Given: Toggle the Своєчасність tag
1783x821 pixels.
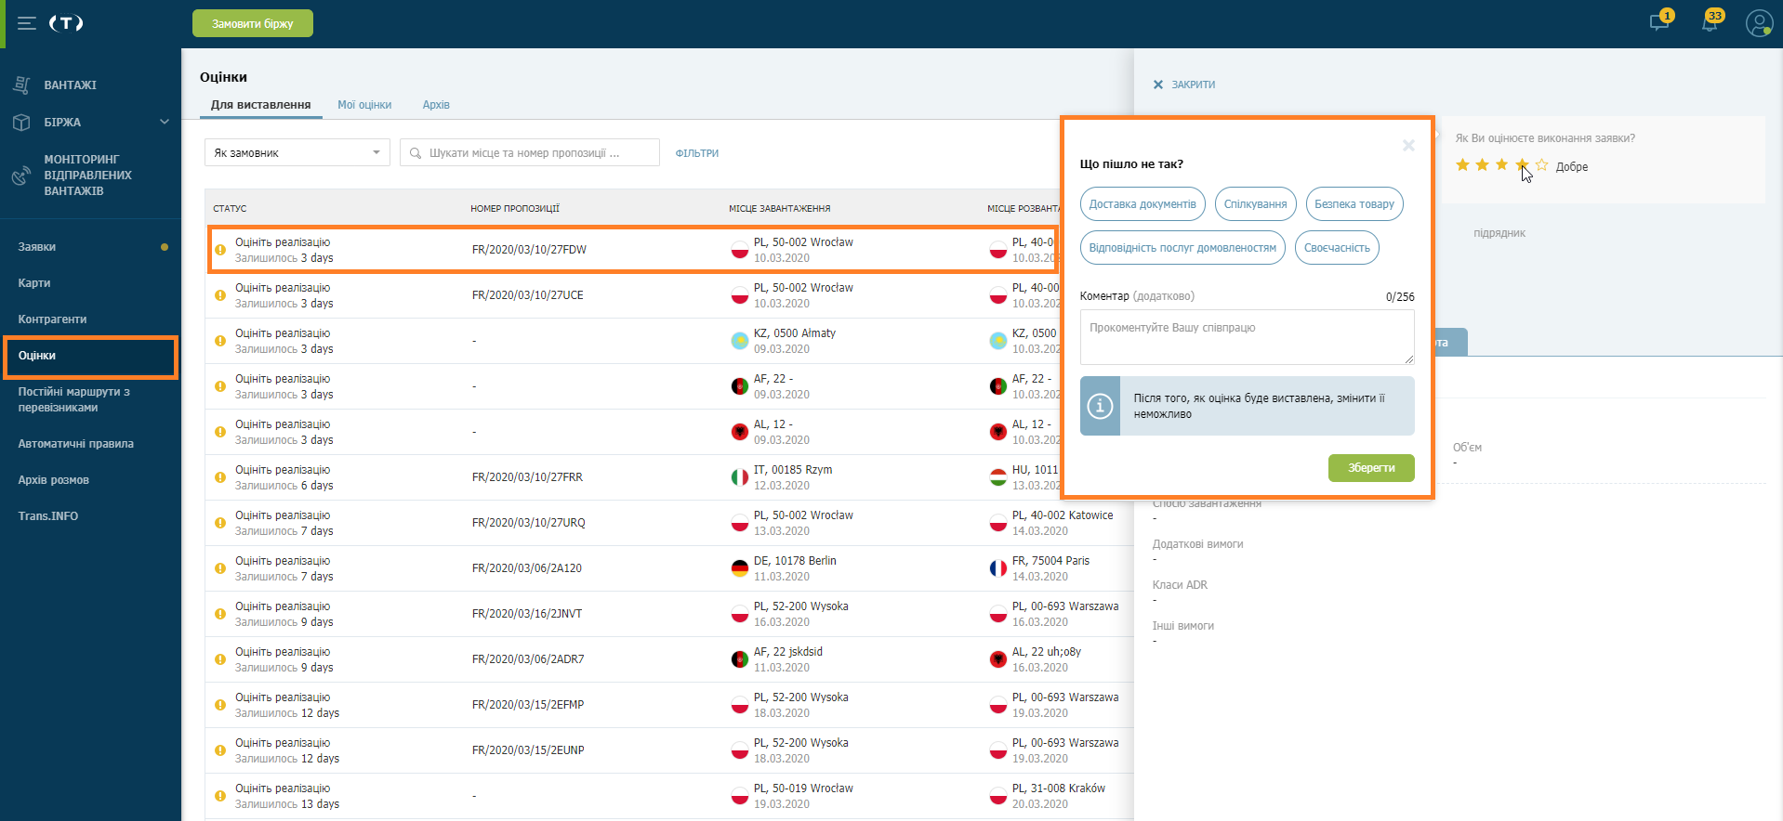Looking at the screenshot, I should (x=1337, y=248).
